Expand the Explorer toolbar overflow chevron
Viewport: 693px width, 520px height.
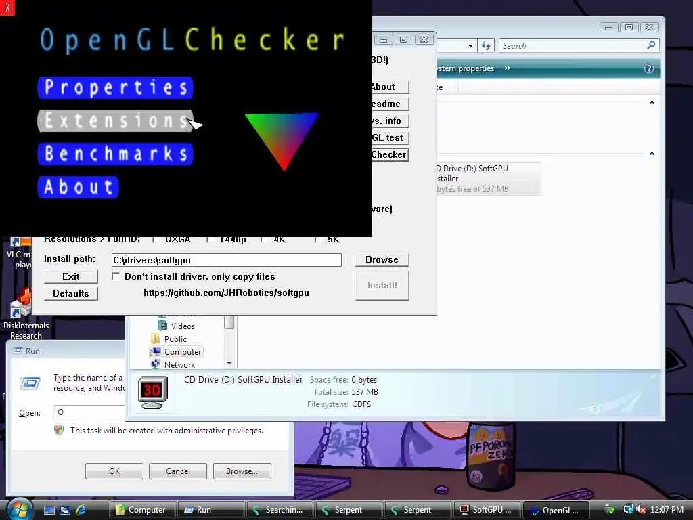click(508, 68)
